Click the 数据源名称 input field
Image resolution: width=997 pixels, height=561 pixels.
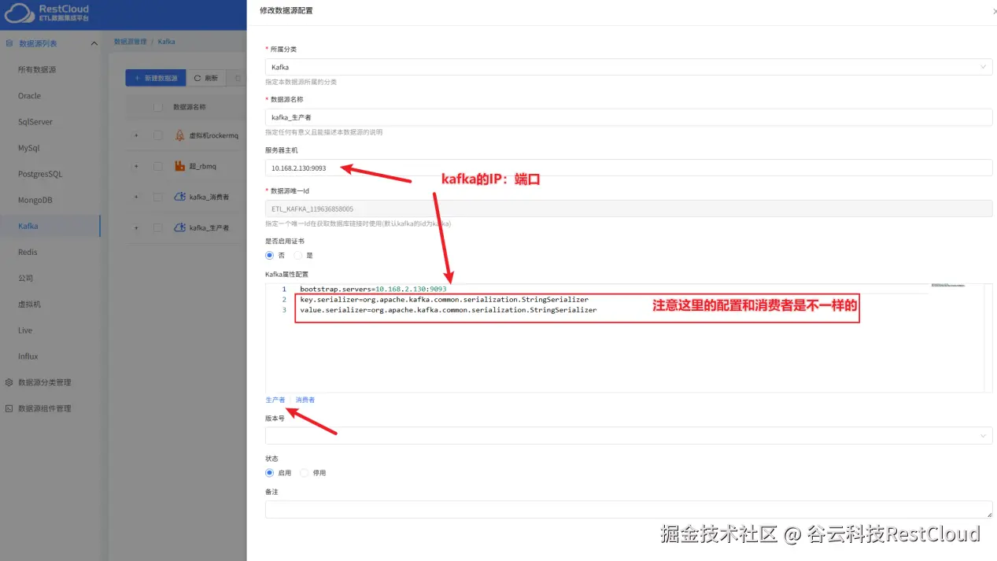[x=629, y=117]
